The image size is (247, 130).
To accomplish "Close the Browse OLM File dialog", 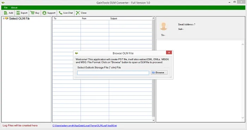I will click(169, 53).
